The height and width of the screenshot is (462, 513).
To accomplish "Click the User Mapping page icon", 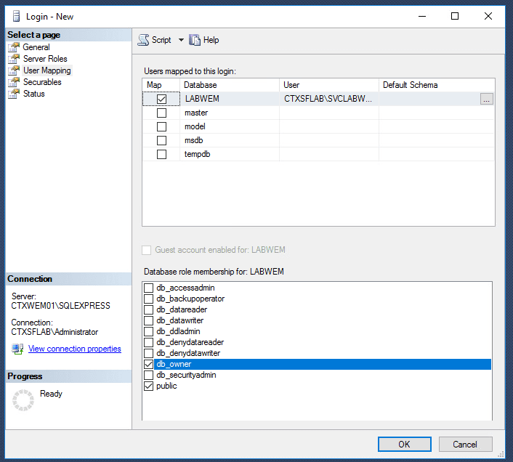I will point(14,70).
